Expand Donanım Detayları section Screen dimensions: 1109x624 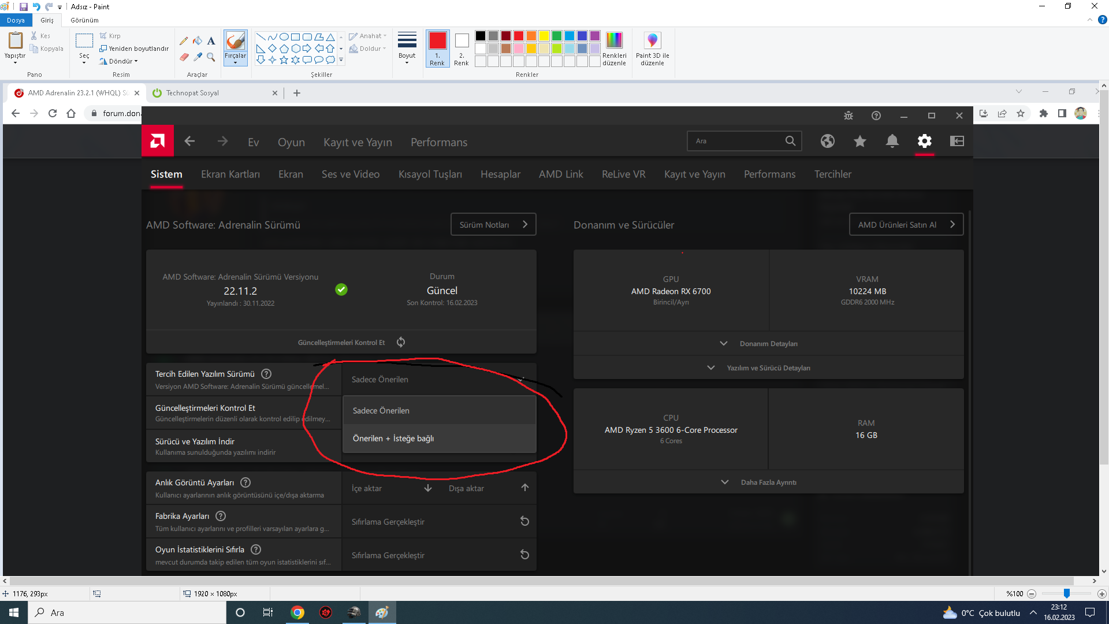[768, 344]
